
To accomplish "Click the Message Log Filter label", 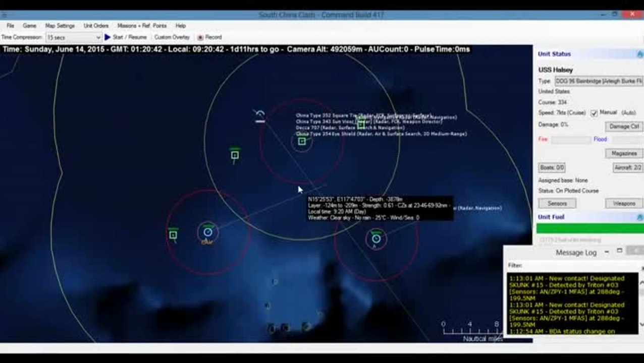I will 515,266.
